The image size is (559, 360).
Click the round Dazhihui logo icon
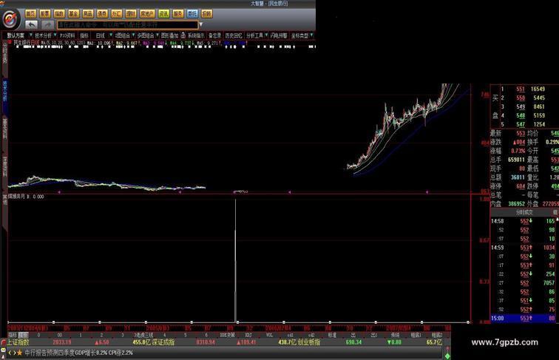10,19
